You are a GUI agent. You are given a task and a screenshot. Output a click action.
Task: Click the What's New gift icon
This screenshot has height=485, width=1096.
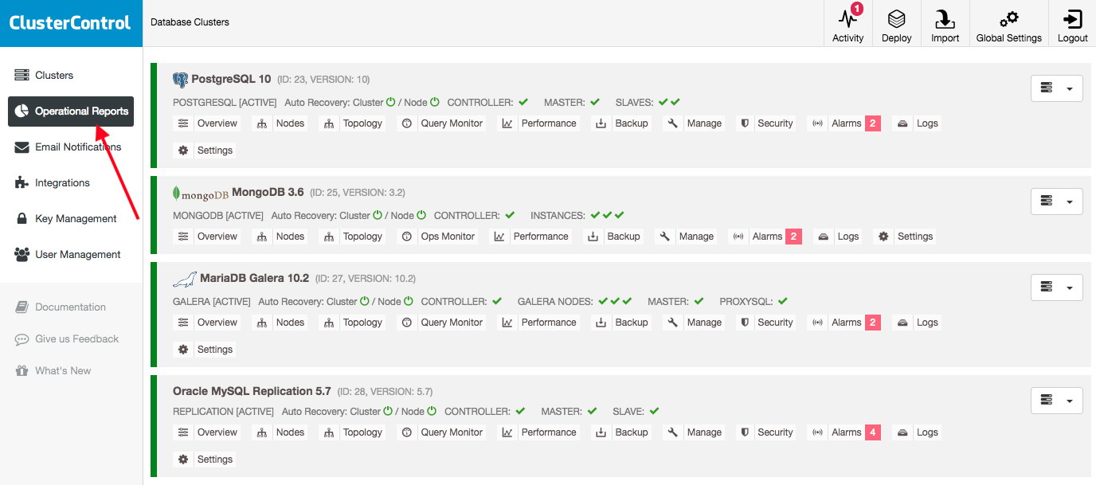pos(22,371)
